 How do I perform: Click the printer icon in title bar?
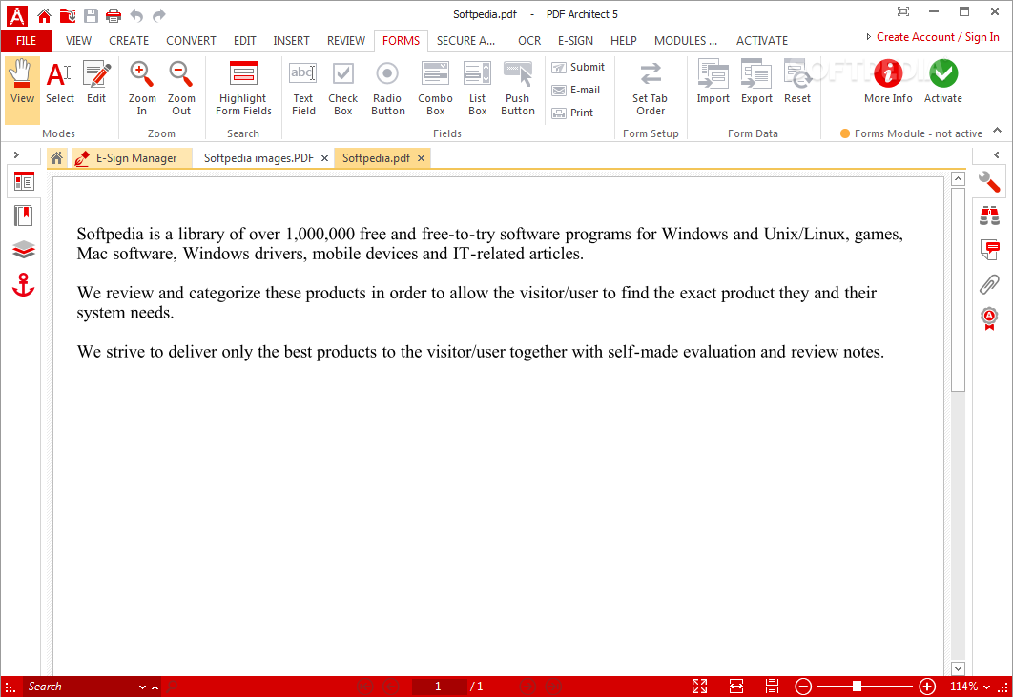tap(114, 15)
